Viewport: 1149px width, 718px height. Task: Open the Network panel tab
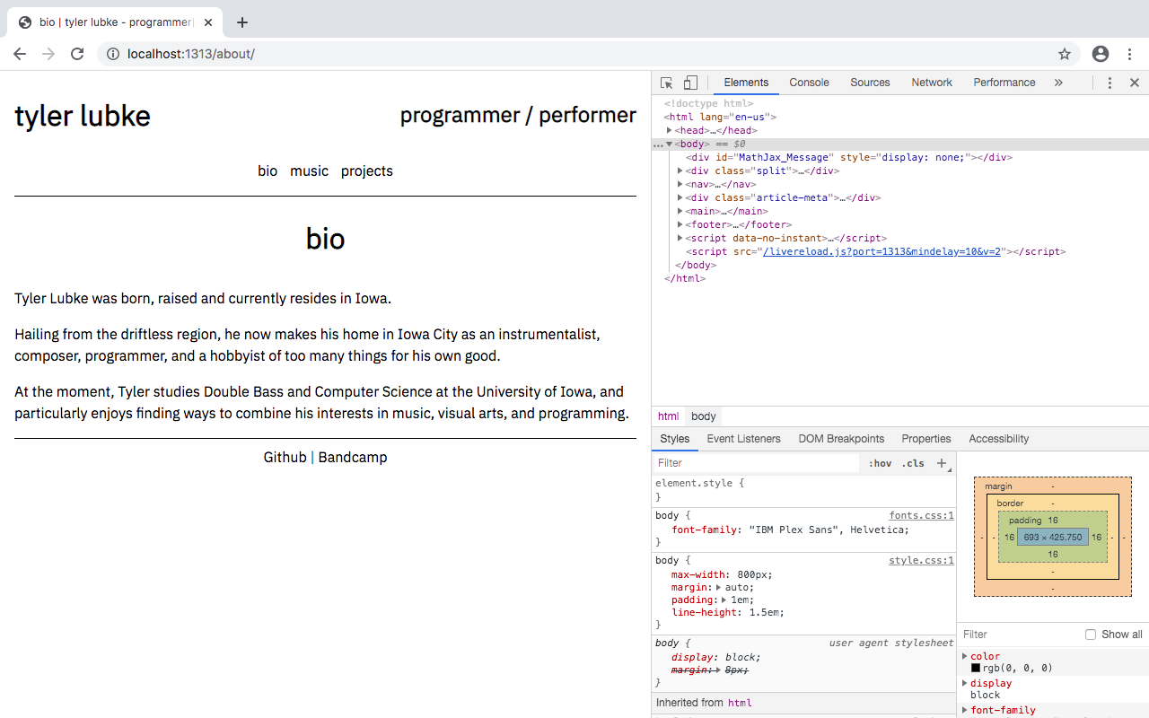coord(931,82)
